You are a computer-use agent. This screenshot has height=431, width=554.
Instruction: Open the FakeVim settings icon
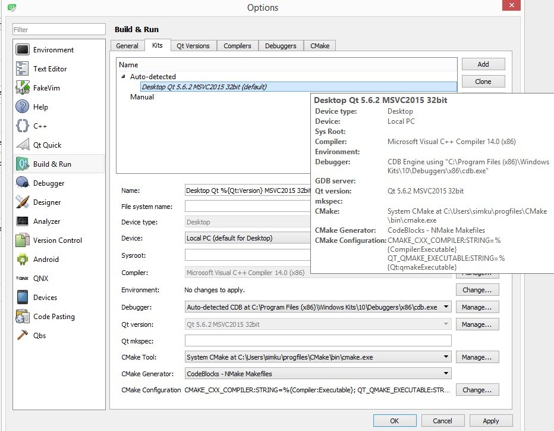[23, 88]
